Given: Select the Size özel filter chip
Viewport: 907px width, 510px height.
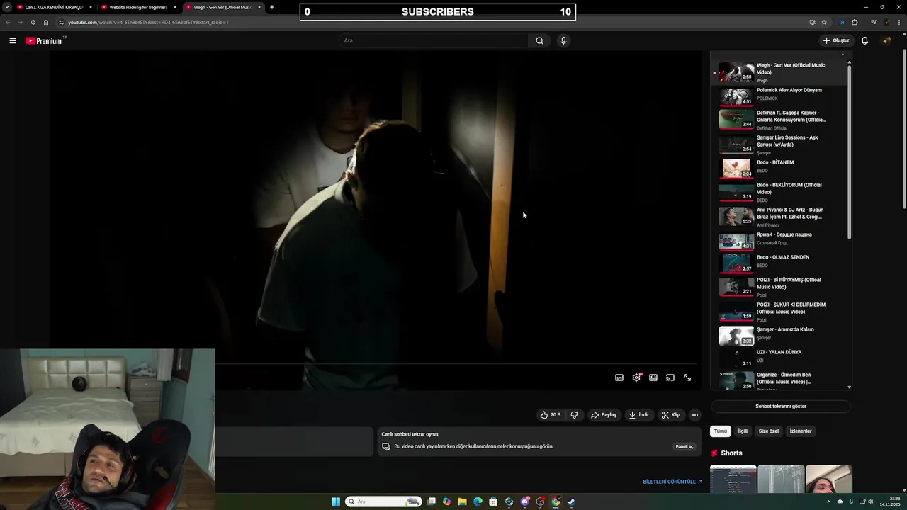Looking at the screenshot, I should click(769, 431).
